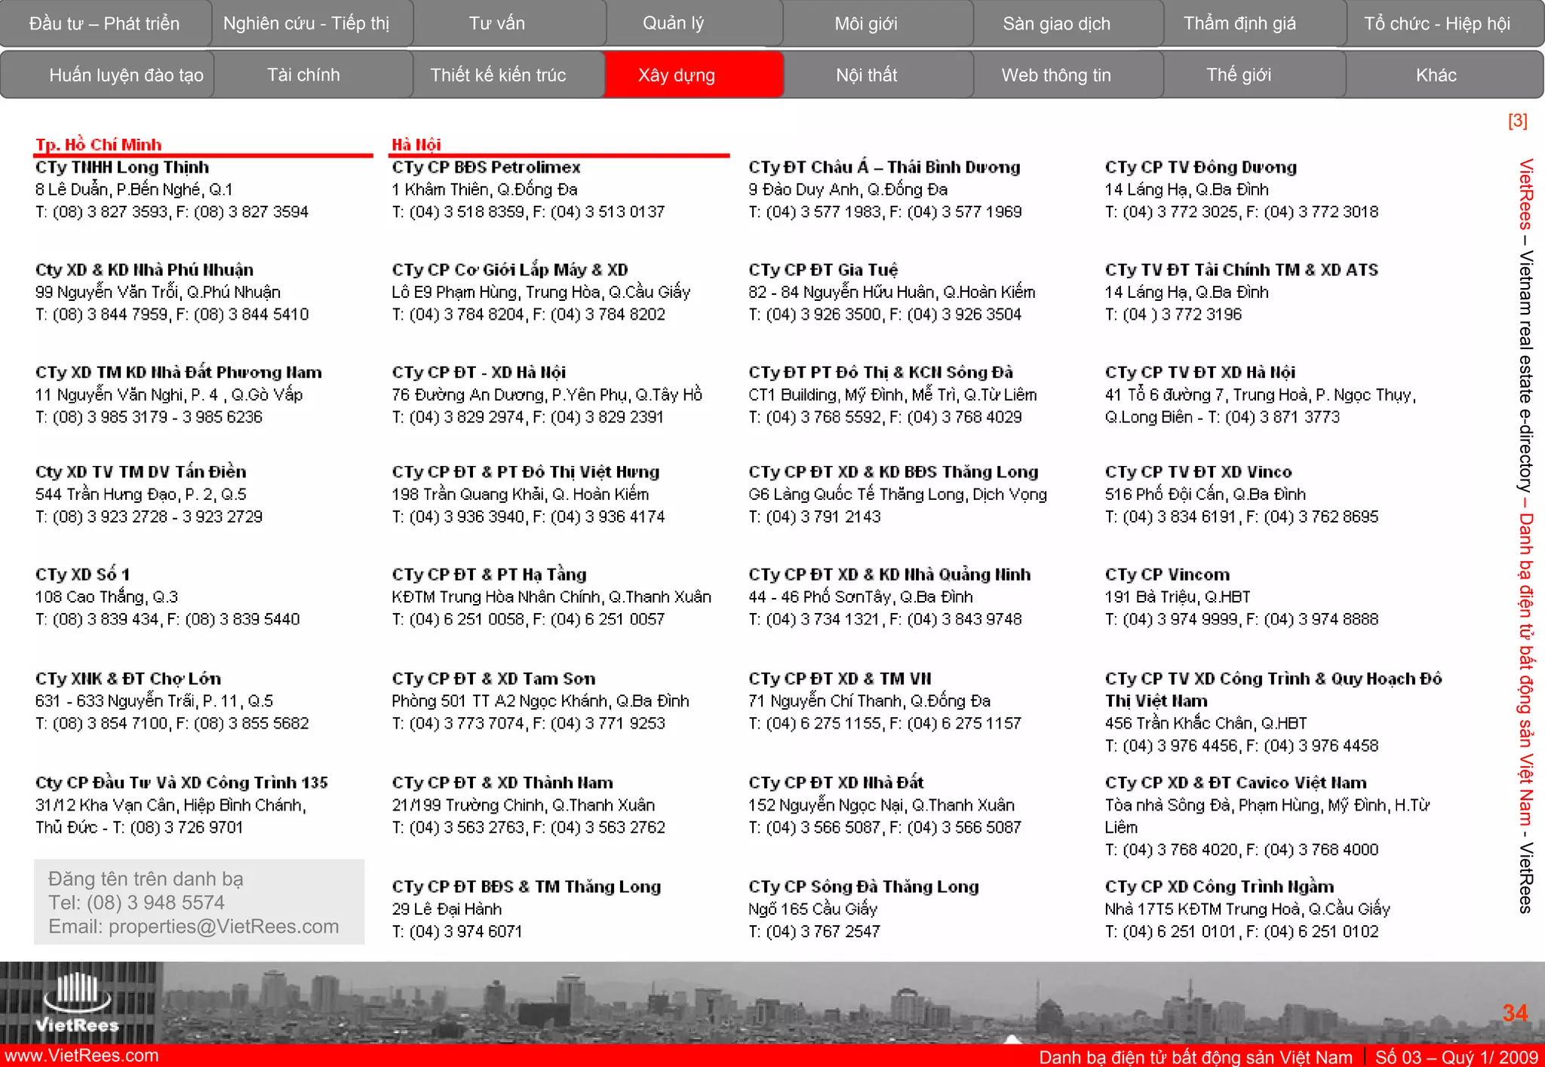Click CTy CP Cơ Giới Lắp Máy & XD
The image size is (1545, 1067).
click(x=510, y=270)
